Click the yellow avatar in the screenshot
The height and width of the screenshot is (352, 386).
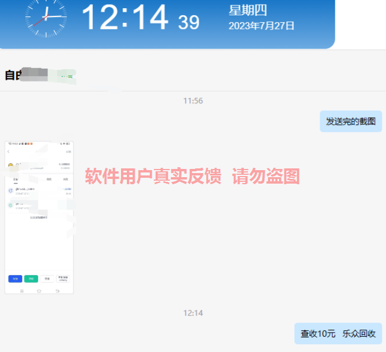[11, 166]
